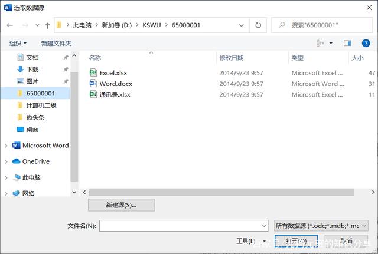Viewport: 378px width, 254px height.
Task: Select OneDrive in sidebar
Action: pyautogui.click(x=31, y=161)
